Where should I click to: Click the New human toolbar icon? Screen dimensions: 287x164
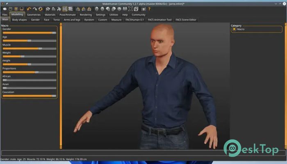click(5, 9)
